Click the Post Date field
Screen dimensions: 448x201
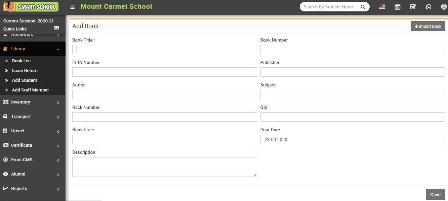352,139
